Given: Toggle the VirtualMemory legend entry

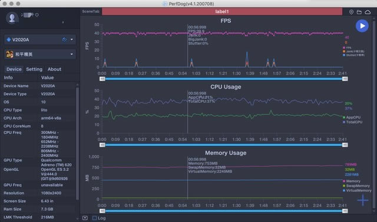Looking at the screenshot, I should (357, 190).
